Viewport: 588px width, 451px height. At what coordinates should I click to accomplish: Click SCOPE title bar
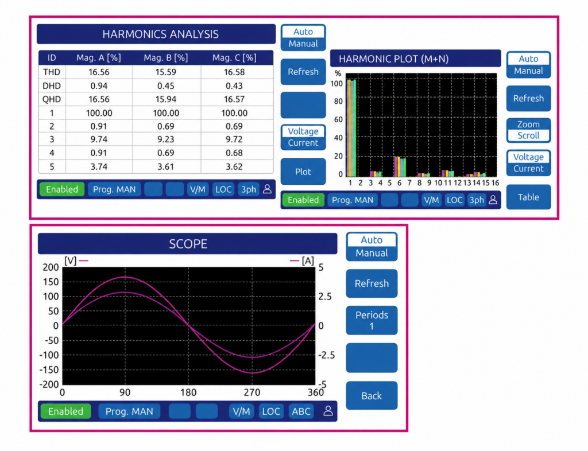(x=188, y=244)
